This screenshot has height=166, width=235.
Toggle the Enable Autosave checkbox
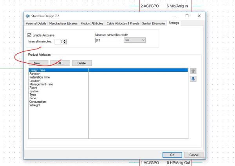[31, 35]
